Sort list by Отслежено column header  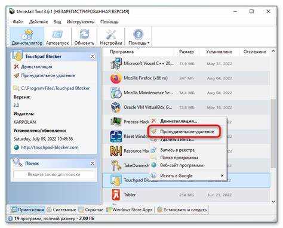(255, 52)
